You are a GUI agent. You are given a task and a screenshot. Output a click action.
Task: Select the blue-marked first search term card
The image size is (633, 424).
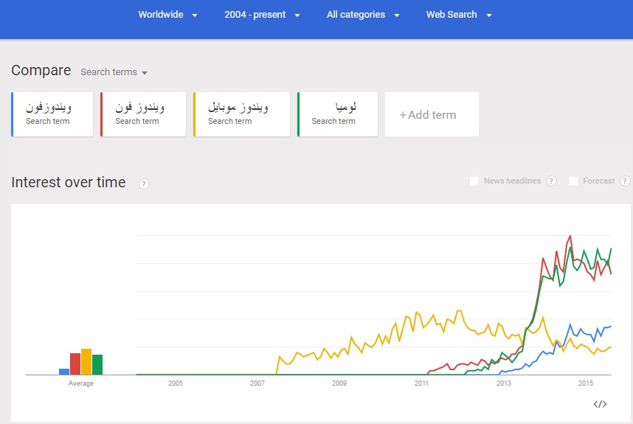[x=52, y=114]
